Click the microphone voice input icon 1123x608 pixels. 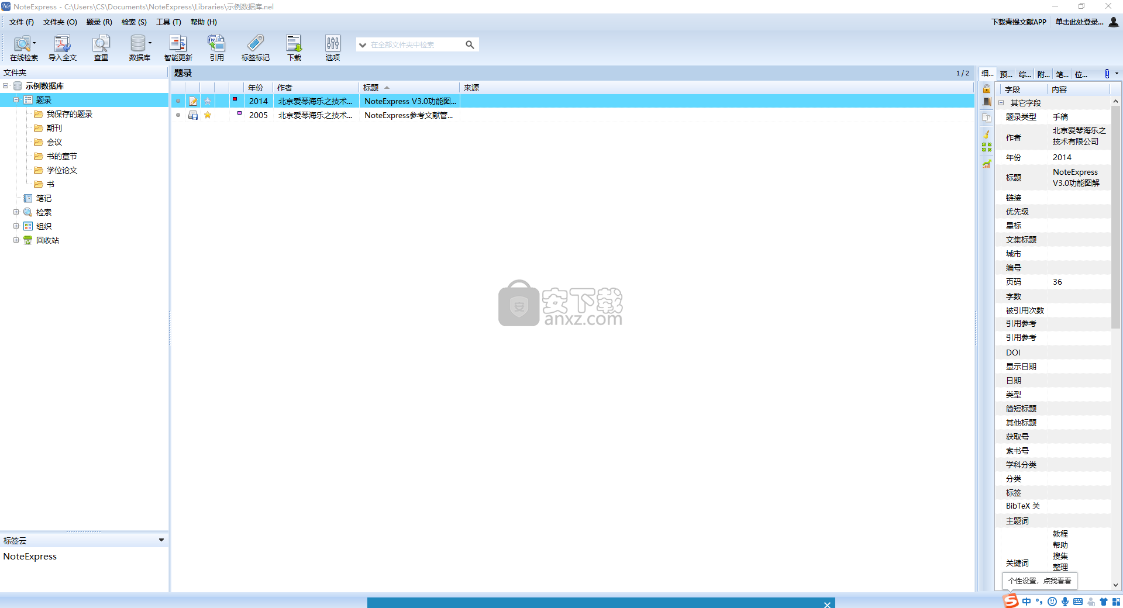tap(1065, 602)
